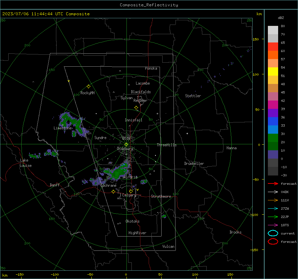This screenshot has width=298, height=279.
Task: Click the green 22JP arrow legend icon
Action: (x=273, y=217)
